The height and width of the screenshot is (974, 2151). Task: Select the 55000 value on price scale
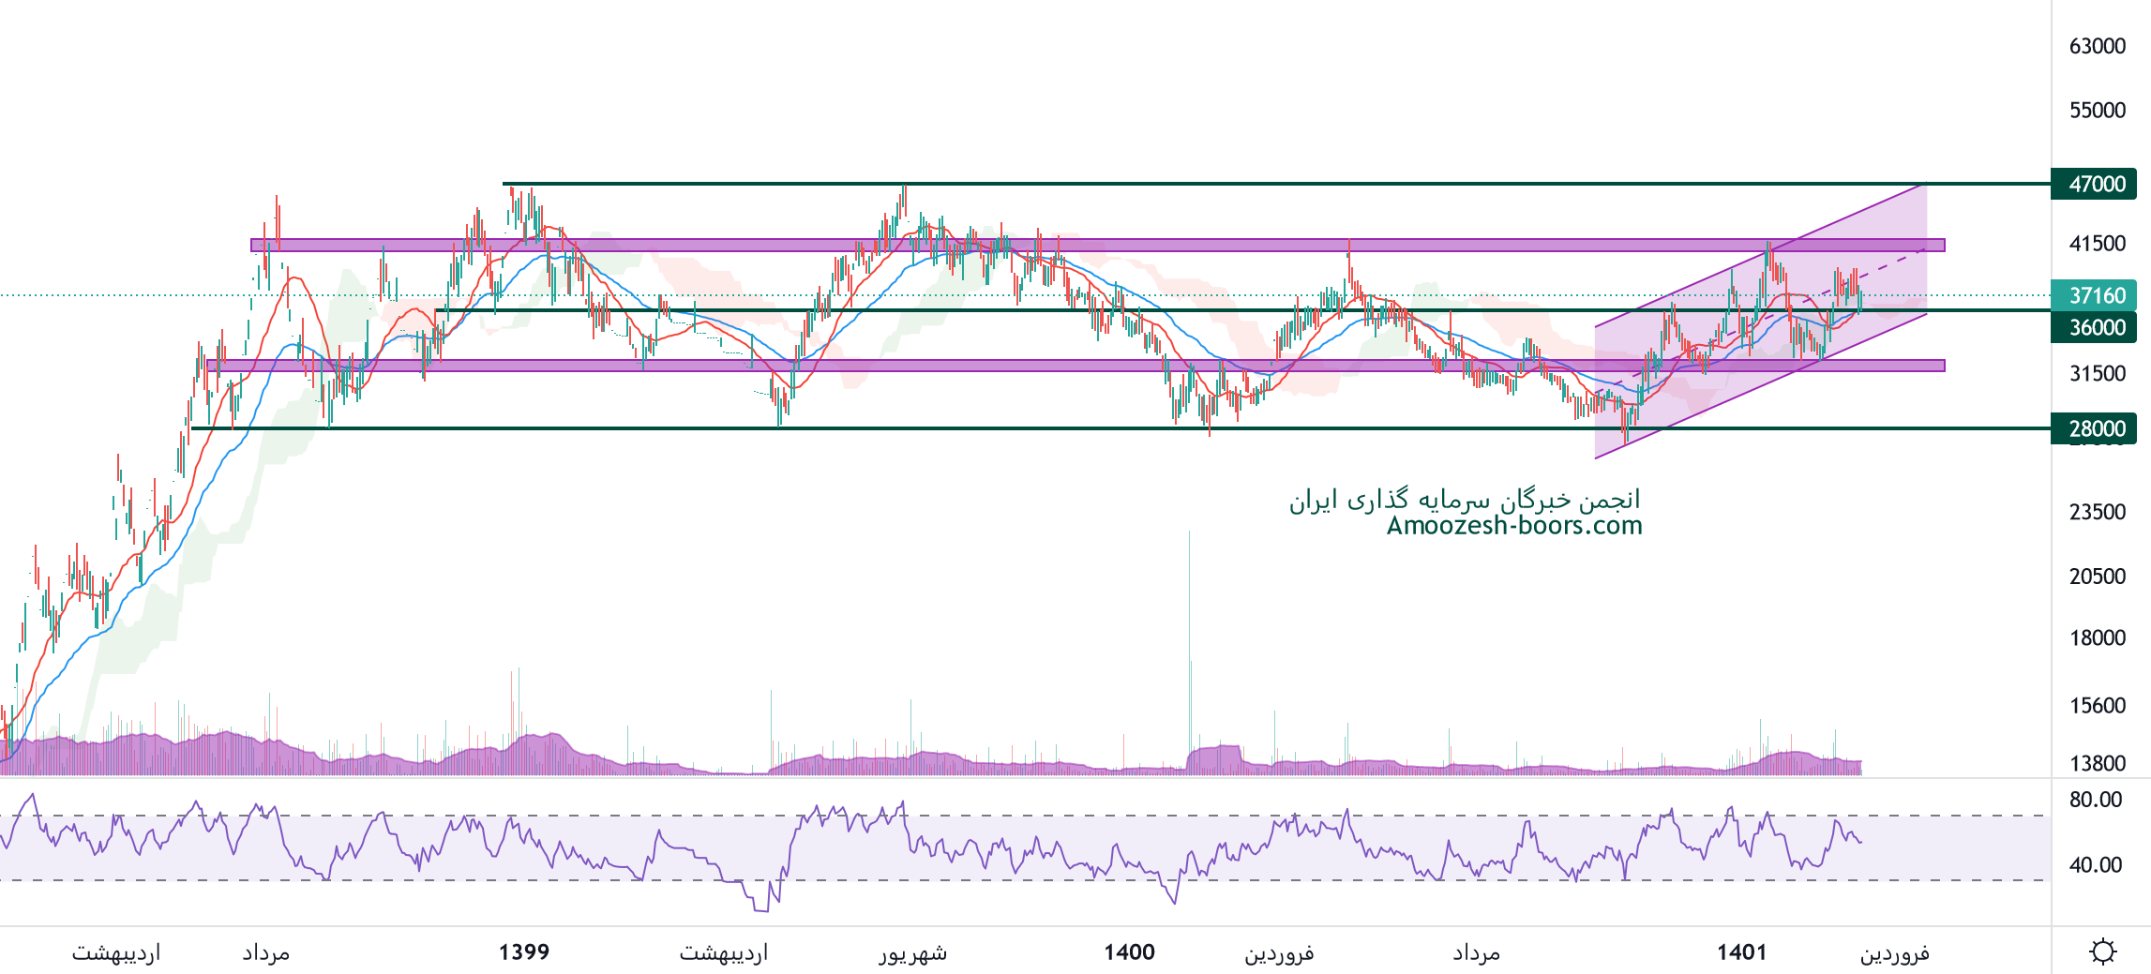click(x=2097, y=111)
